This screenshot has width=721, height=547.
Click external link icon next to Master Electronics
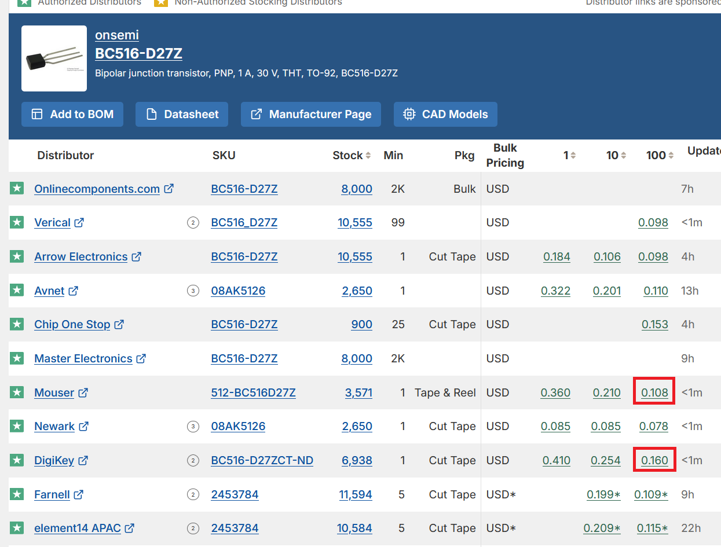click(x=141, y=358)
